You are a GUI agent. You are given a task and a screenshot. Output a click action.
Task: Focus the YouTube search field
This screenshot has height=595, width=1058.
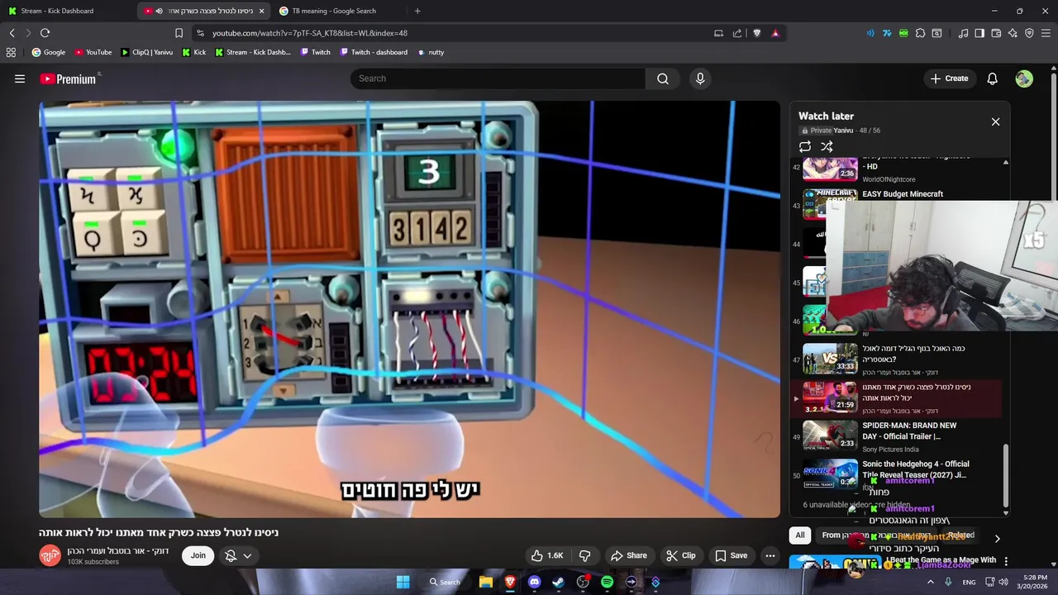tap(498, 79)
